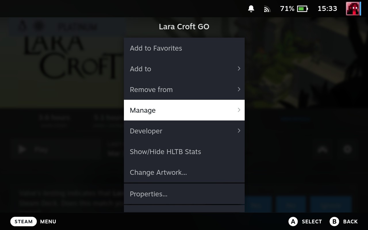This screenshot has height=230, width=368.
Task: Open the Developer submenu
Action: [184, 131]
